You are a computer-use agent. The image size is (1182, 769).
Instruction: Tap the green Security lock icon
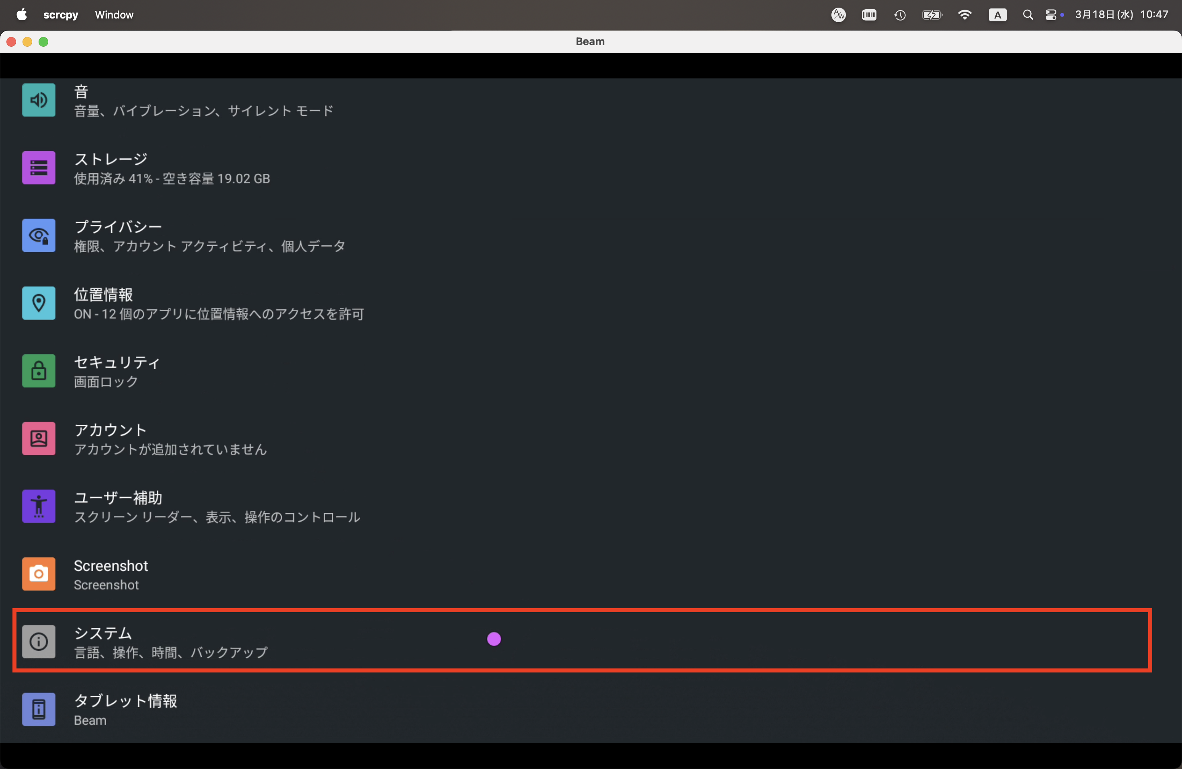pyautogui.click(x=39, y=371)
